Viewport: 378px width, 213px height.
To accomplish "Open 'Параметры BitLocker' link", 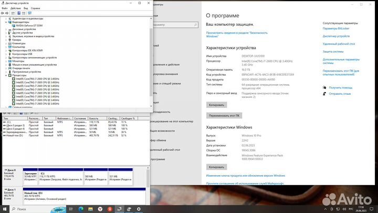I will (x=336, y=28).
